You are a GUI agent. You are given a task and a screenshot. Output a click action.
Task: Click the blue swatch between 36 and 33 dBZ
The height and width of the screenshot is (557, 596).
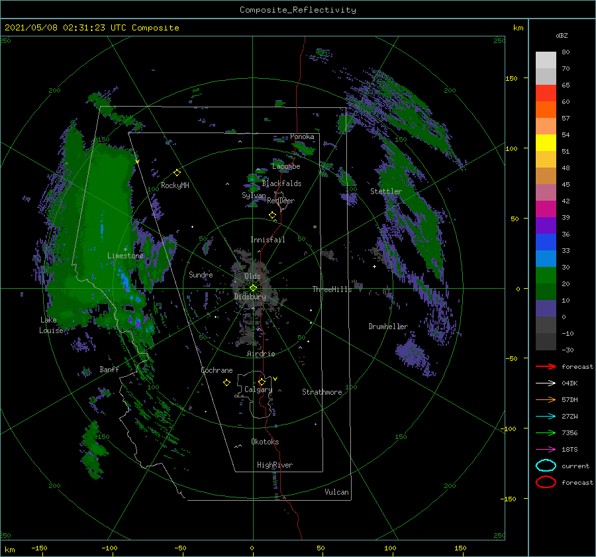546,242
